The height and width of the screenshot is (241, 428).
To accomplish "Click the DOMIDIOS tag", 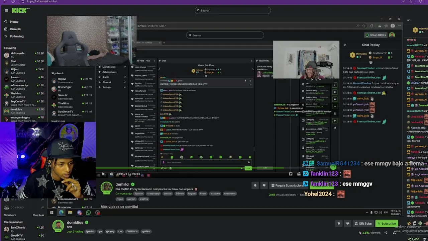I will (x=132, y=232).
